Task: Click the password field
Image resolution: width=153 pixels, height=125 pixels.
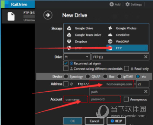Action: pyautogui.click(x=105, y=99)
